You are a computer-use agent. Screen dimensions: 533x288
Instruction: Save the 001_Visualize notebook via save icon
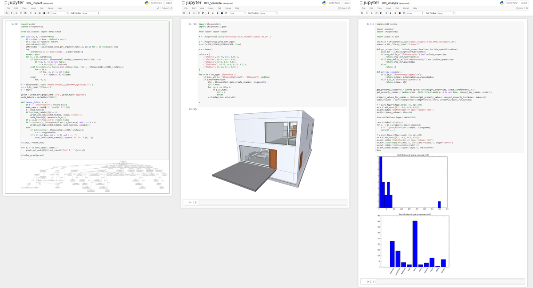click(x=184, y=13)
